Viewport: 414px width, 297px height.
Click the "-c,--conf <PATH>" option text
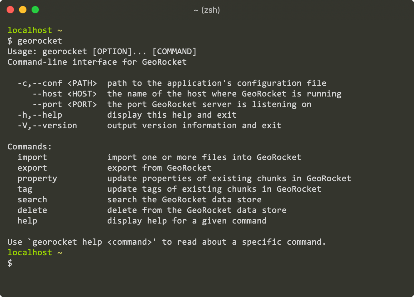pyautogui.click(x=57, y=83)
